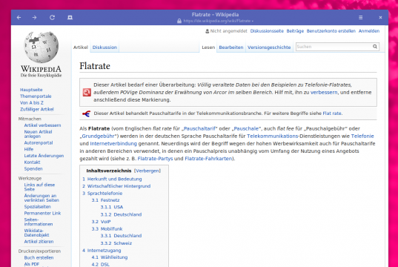Switch to the Diskussion tab

(105, 47)
